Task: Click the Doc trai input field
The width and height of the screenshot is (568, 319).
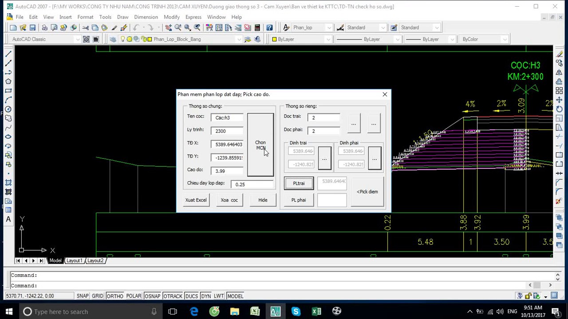Action: 324,117
